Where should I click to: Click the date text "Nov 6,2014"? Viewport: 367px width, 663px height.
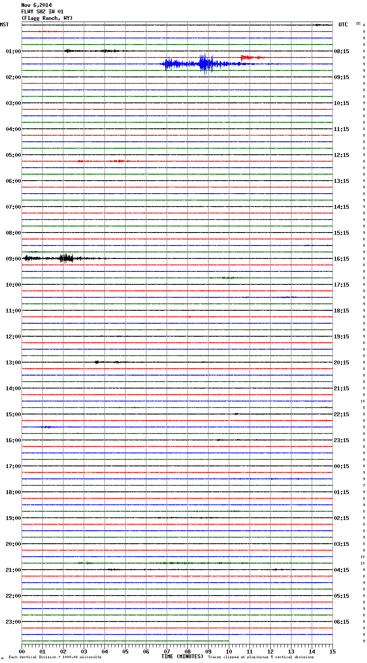(x=36, y=5)
